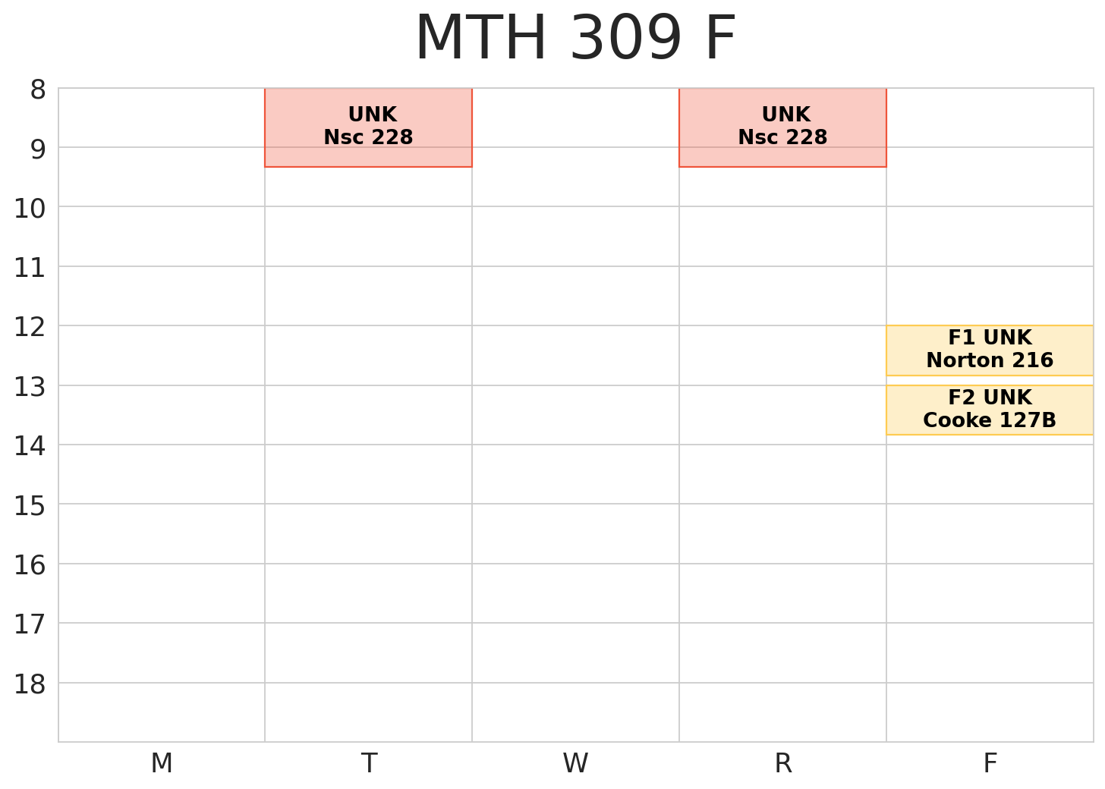The image size is (1105, 789).
Task: Select Tuesday's UNK Nsc 228 class block
Action: point(368,127)
